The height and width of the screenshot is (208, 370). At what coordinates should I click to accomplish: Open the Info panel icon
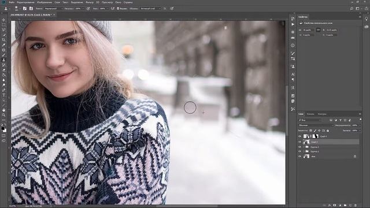pos(293,45)
